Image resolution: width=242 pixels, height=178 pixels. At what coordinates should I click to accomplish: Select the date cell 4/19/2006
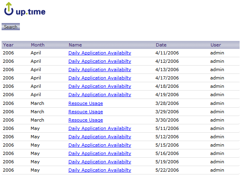click(x=167, y=95)
